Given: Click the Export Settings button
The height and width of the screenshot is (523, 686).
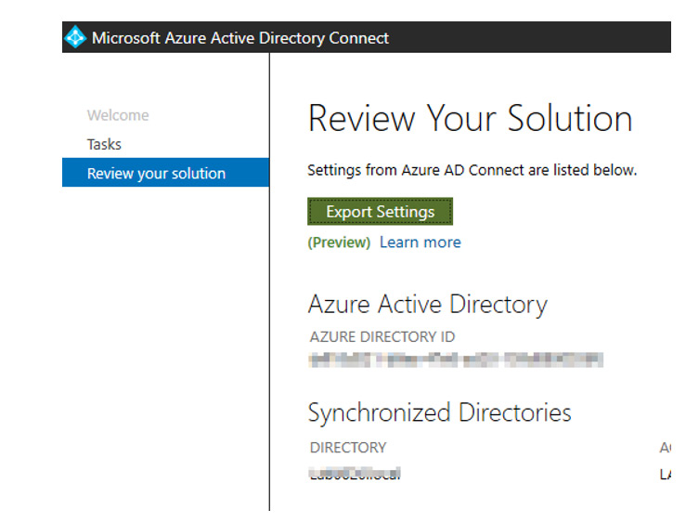Looking at the screenshot, I should pos(380,212).
